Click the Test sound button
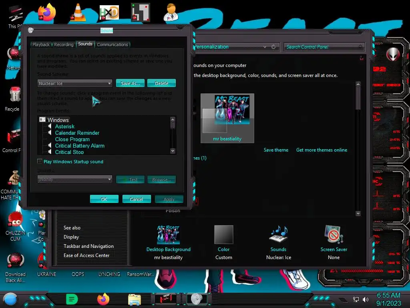Viewport: 410px width, 308px height. tap(130, 179)
